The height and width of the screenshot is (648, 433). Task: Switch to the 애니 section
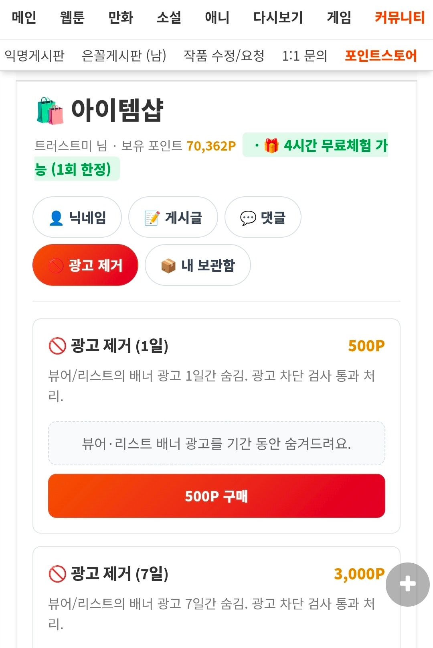pyautogui.click(x=217, y=18)
